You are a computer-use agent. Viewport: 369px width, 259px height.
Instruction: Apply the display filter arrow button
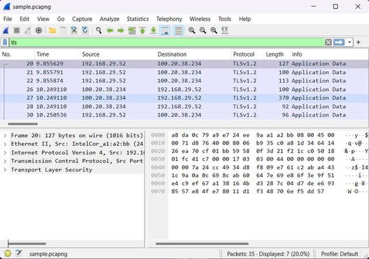339,43
